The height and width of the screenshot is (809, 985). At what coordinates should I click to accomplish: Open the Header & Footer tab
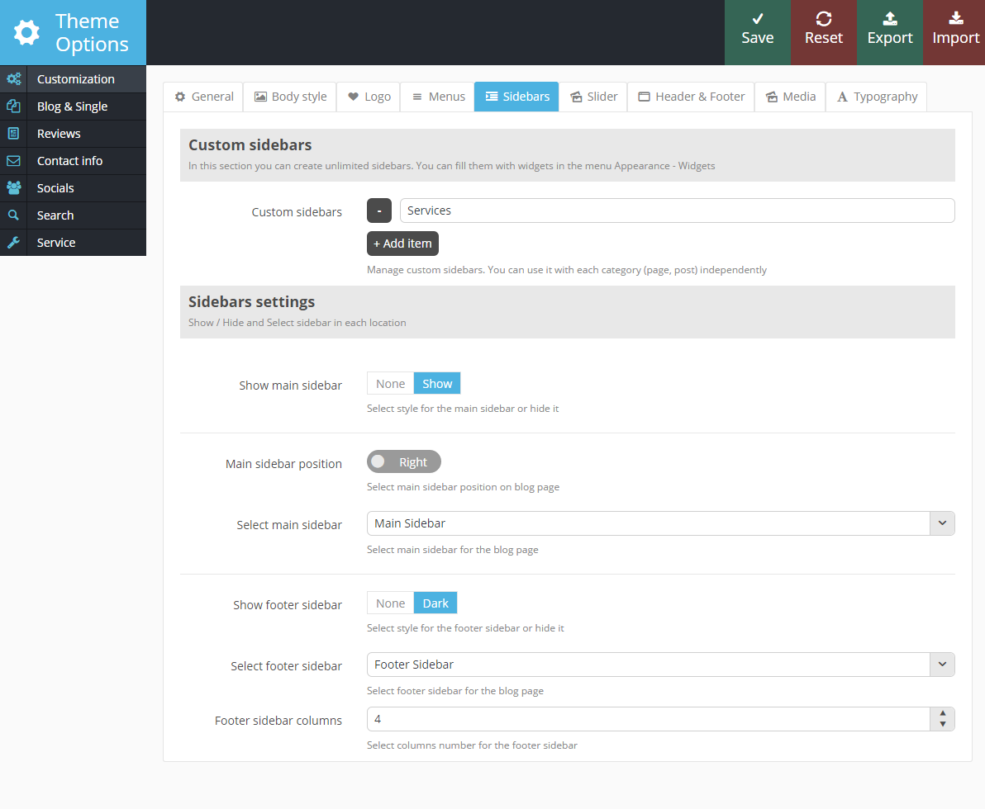click(691, 97)
